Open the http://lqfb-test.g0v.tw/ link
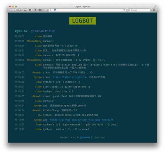This screenshot has height=154, width=165. coord(70,77)
